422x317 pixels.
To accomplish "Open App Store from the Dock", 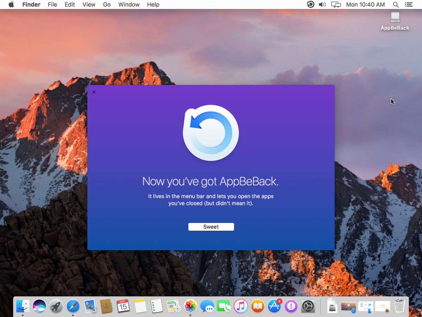I will [274, 306].
